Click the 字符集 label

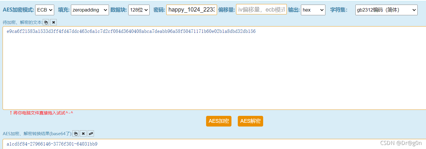click(339, 10)
